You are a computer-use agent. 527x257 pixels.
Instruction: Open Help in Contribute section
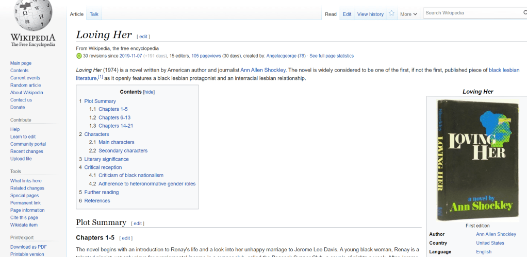pyautogui.click(x=15, y=129)
